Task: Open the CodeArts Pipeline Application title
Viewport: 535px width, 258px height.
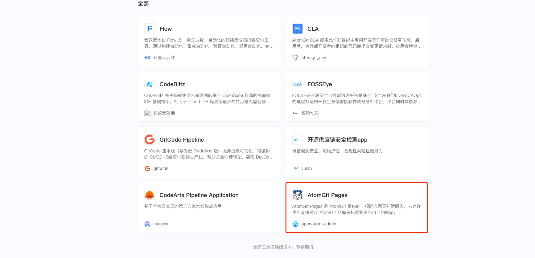Action: click(x=199, y=195)
